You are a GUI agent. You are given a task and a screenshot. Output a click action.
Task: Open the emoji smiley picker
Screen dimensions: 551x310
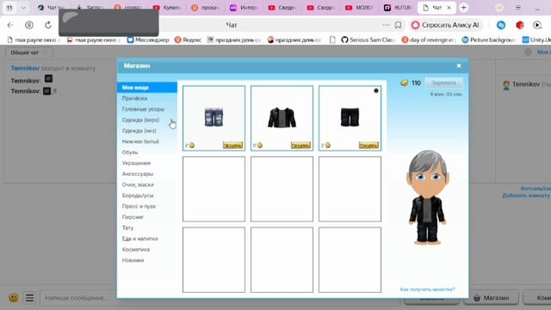14,298
